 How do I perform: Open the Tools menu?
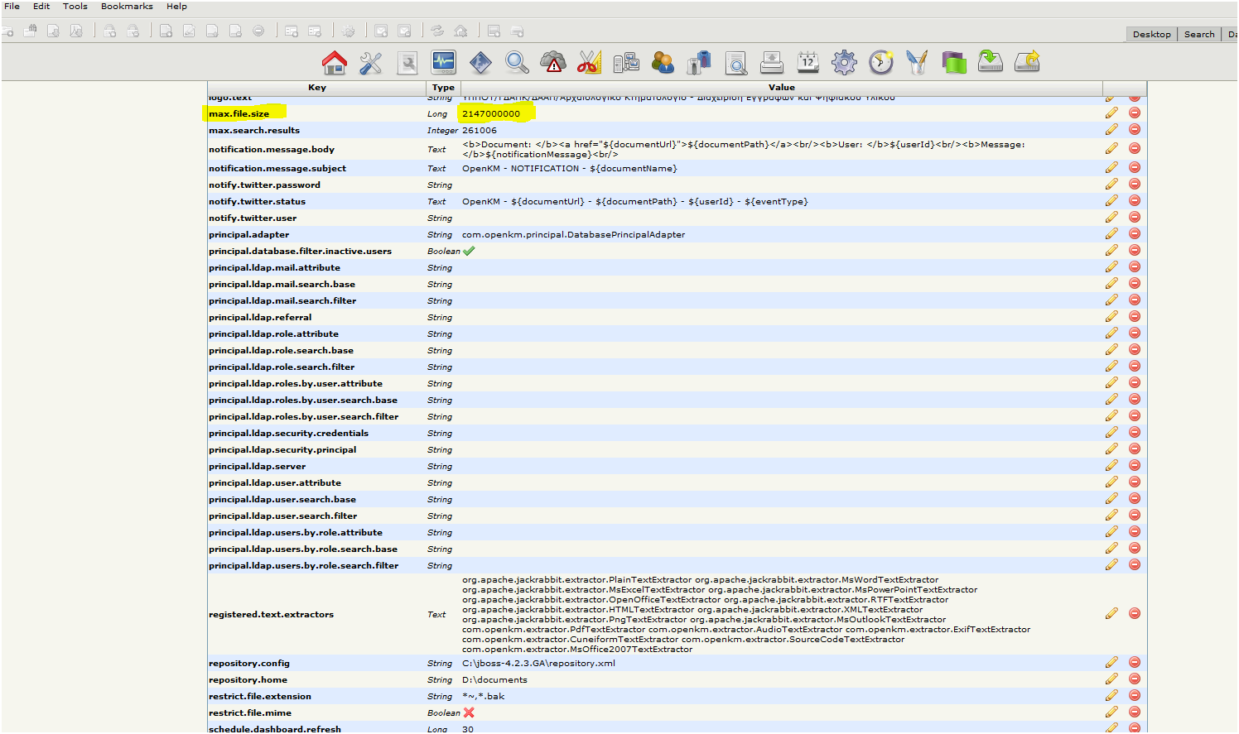tap(75, 7)
